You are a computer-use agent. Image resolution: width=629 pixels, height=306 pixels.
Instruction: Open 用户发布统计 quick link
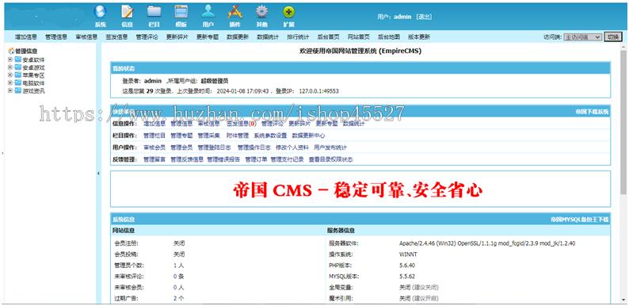[x=330, y=147]
